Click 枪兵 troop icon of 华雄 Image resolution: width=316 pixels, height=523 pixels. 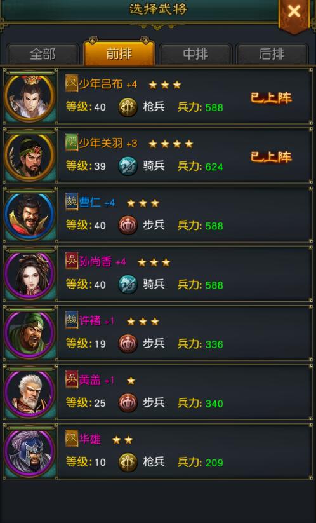click(128, 463)
